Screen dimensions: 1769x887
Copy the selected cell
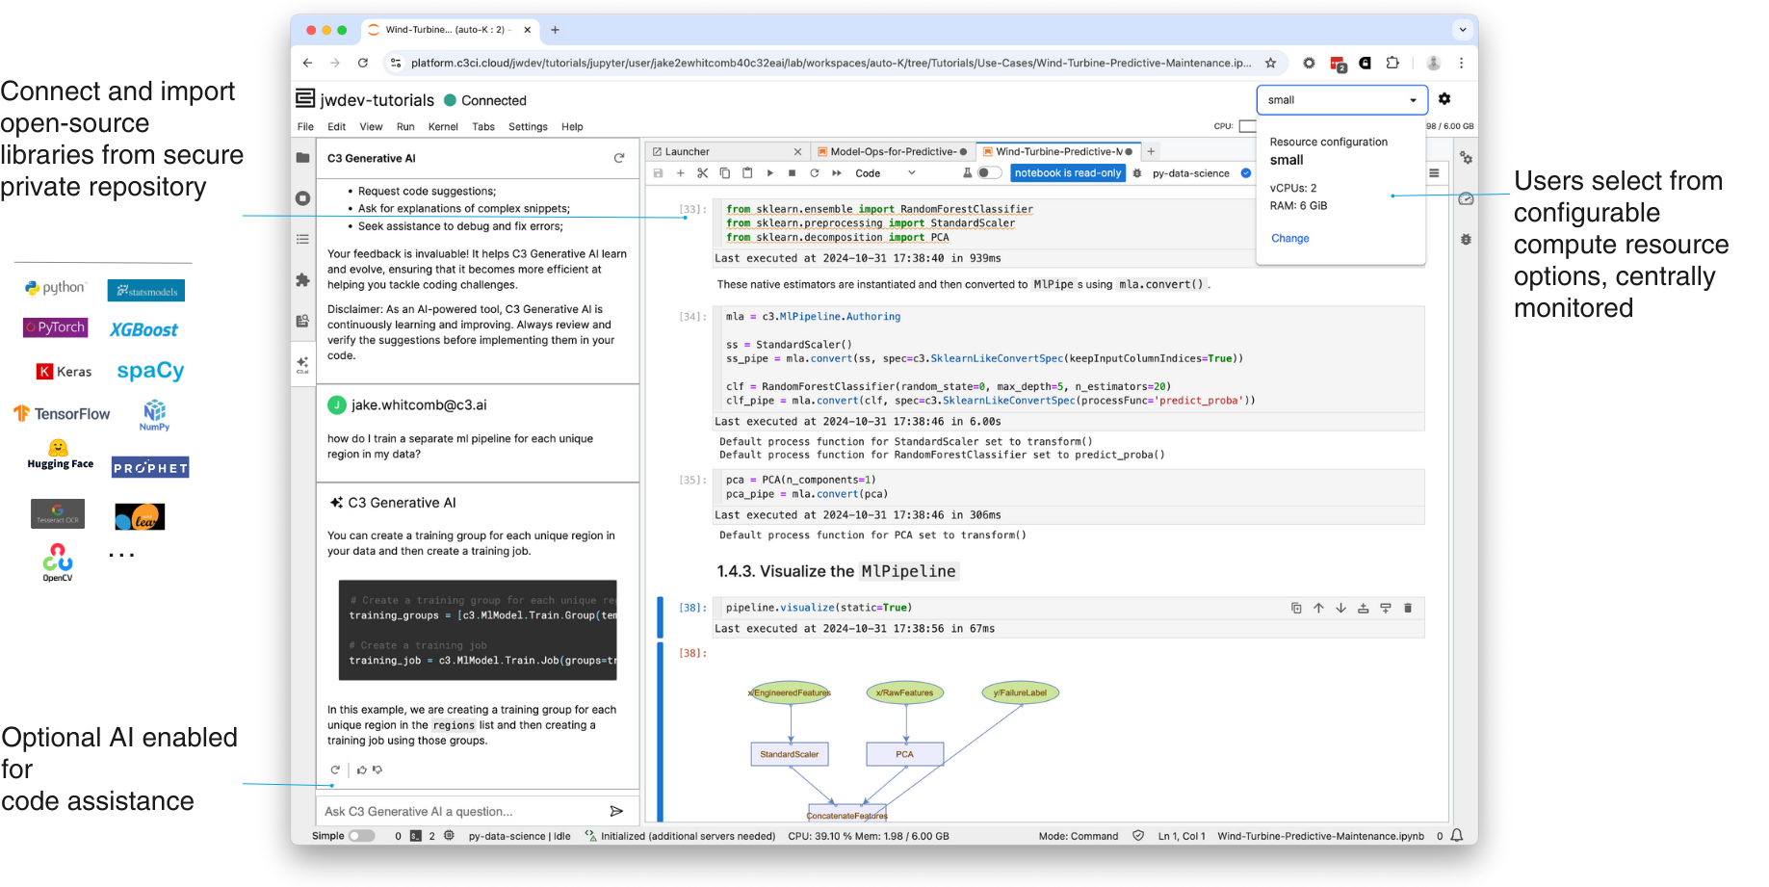point(725,173)
